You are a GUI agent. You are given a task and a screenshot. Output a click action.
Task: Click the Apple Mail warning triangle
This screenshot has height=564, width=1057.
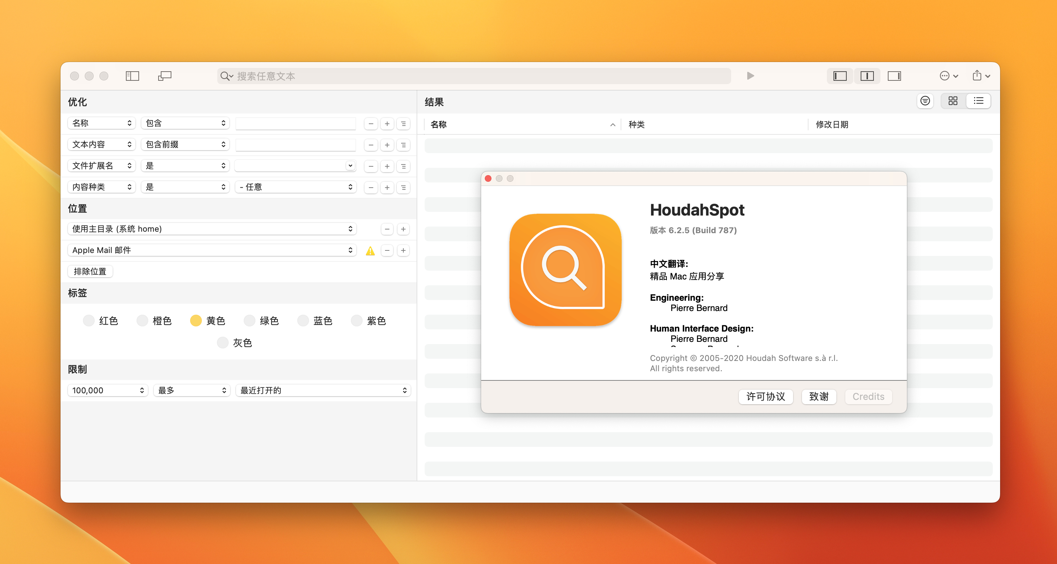(370, 251)
